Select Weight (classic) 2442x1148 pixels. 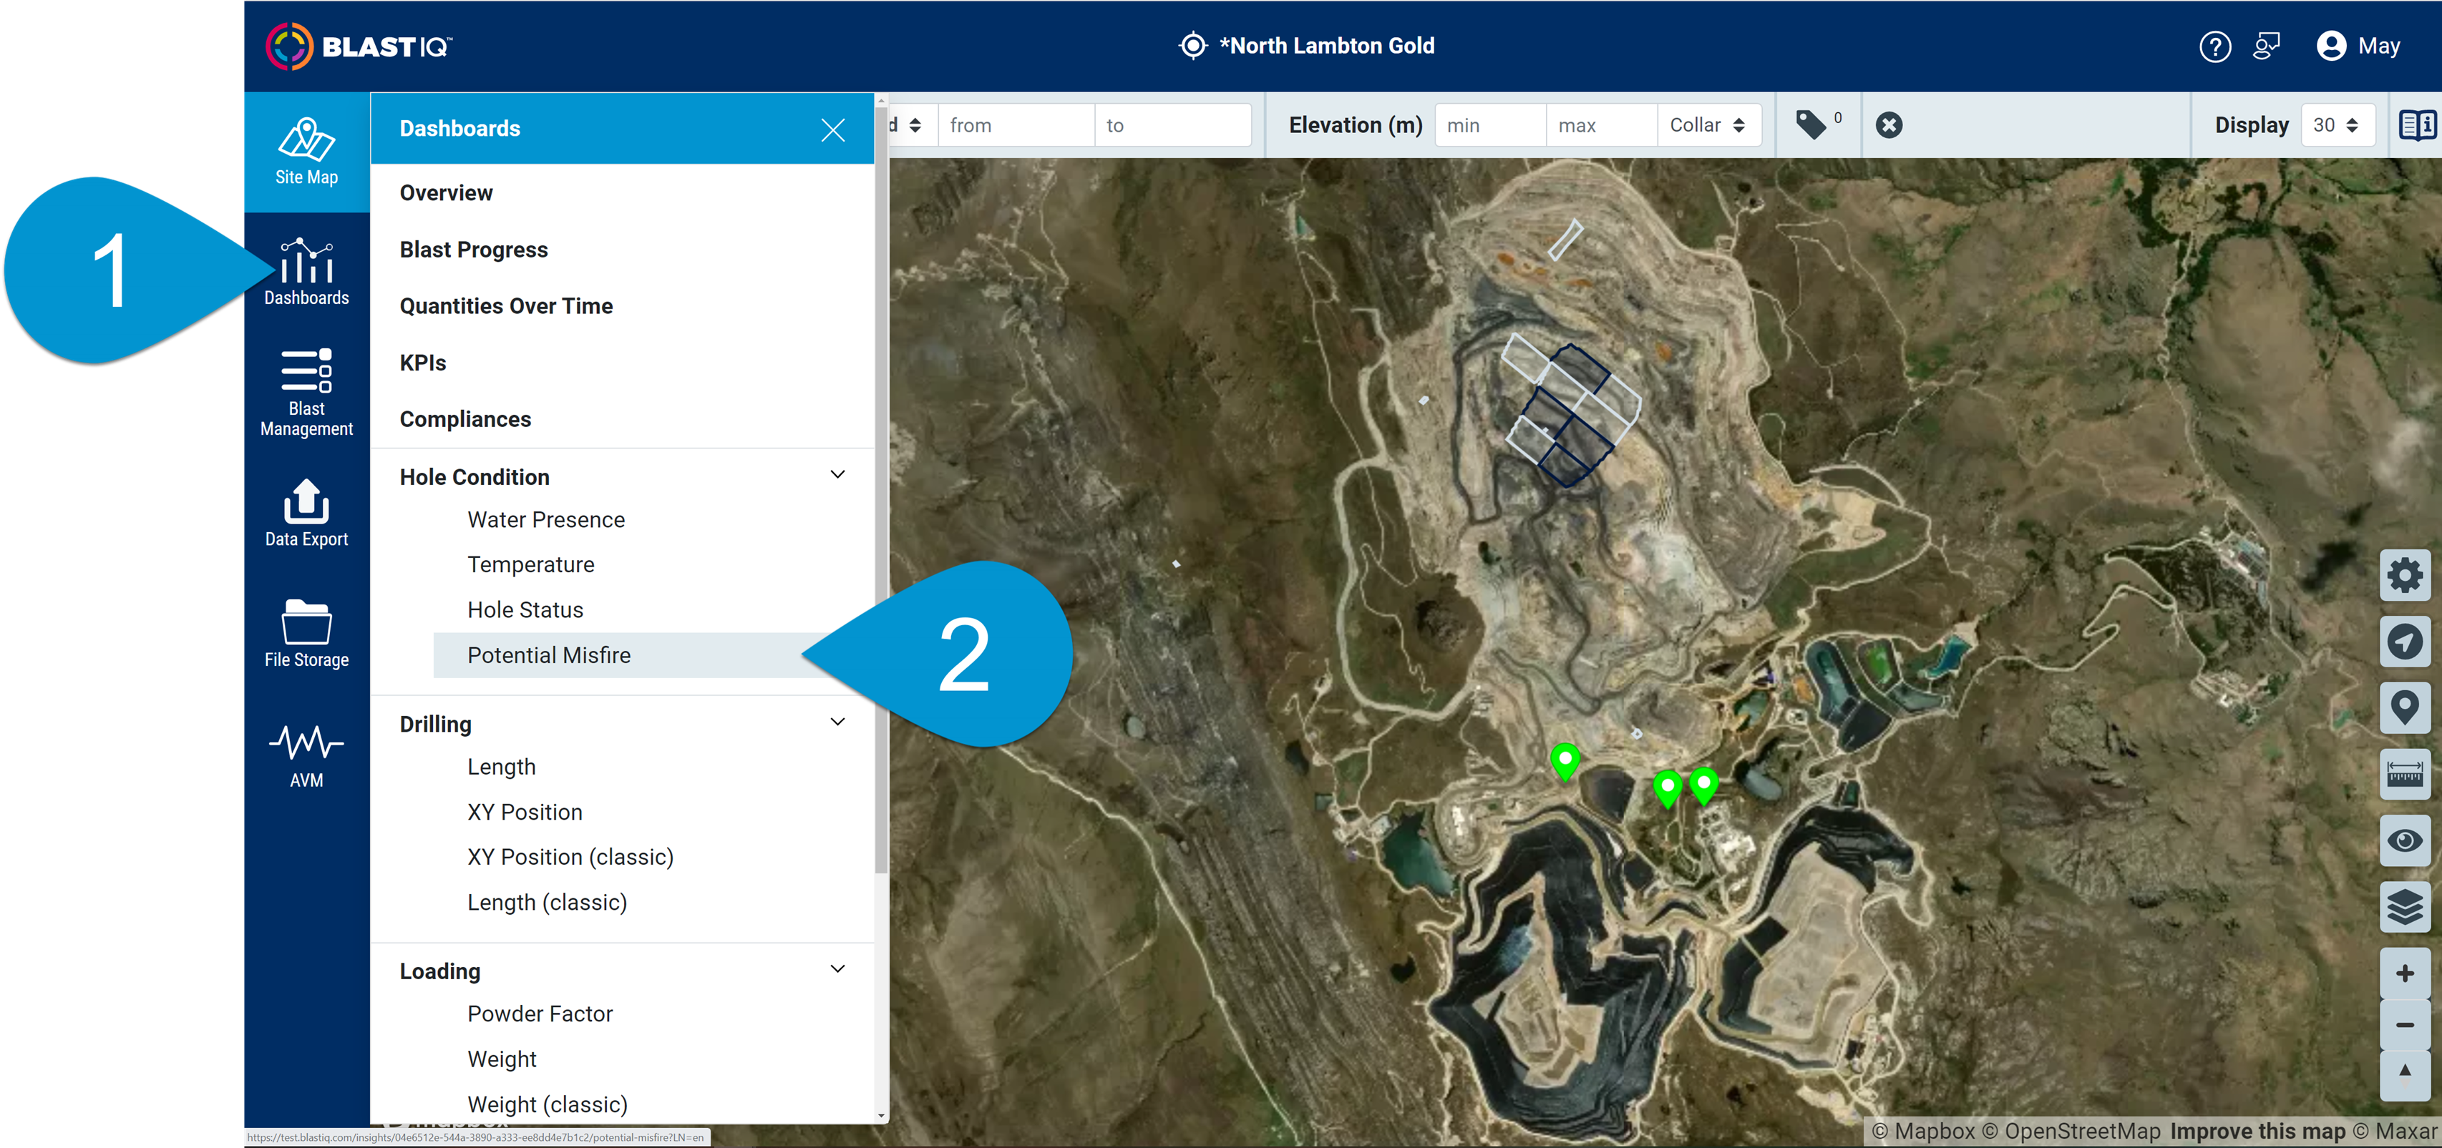click(x=547, y=1104)
